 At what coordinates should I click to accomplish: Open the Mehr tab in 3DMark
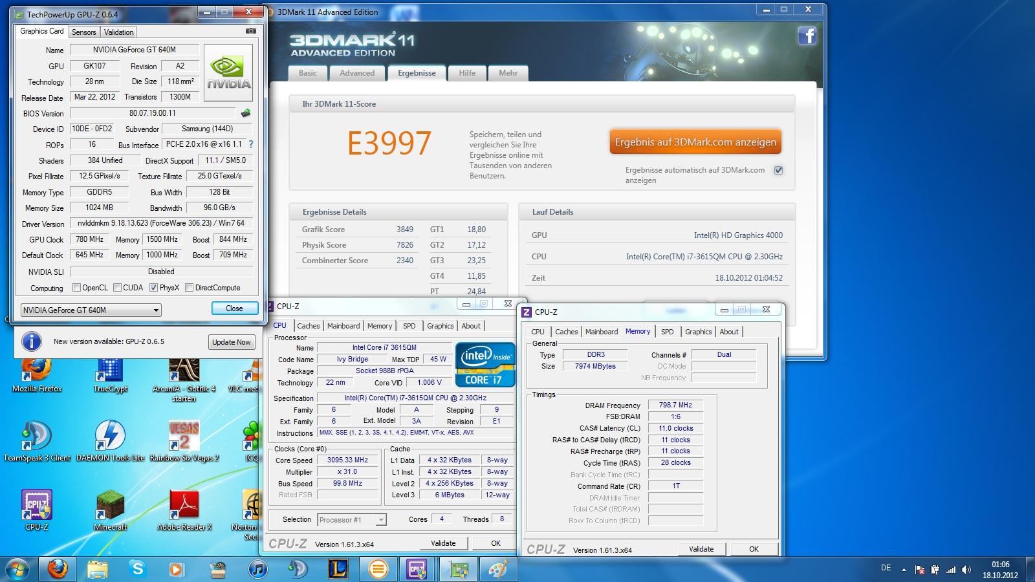coord(508,73)
